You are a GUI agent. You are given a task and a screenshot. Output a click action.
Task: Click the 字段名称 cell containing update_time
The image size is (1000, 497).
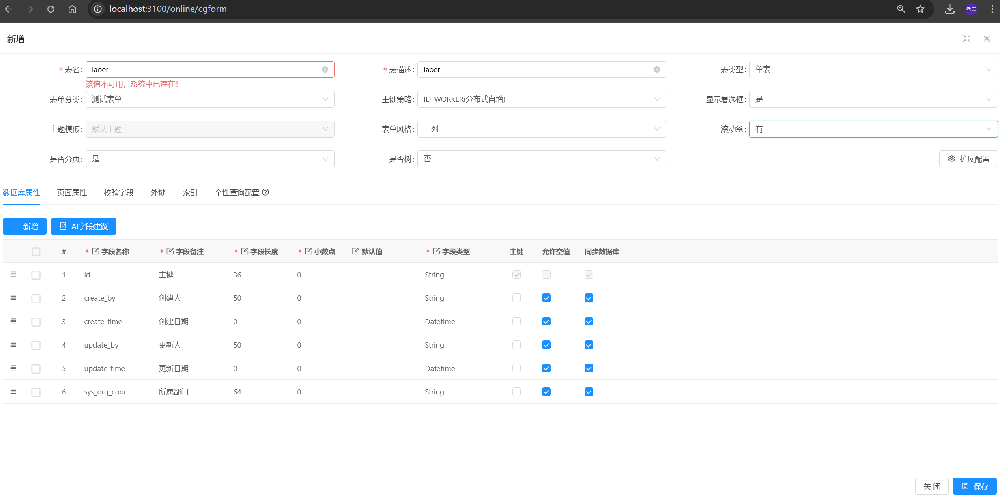click(105, 368)
